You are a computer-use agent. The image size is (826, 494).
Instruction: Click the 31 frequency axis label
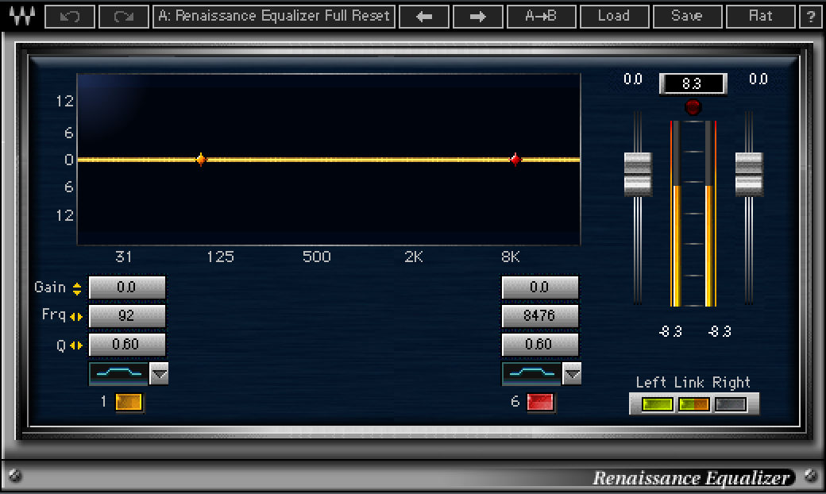click(x=123, y=257)
